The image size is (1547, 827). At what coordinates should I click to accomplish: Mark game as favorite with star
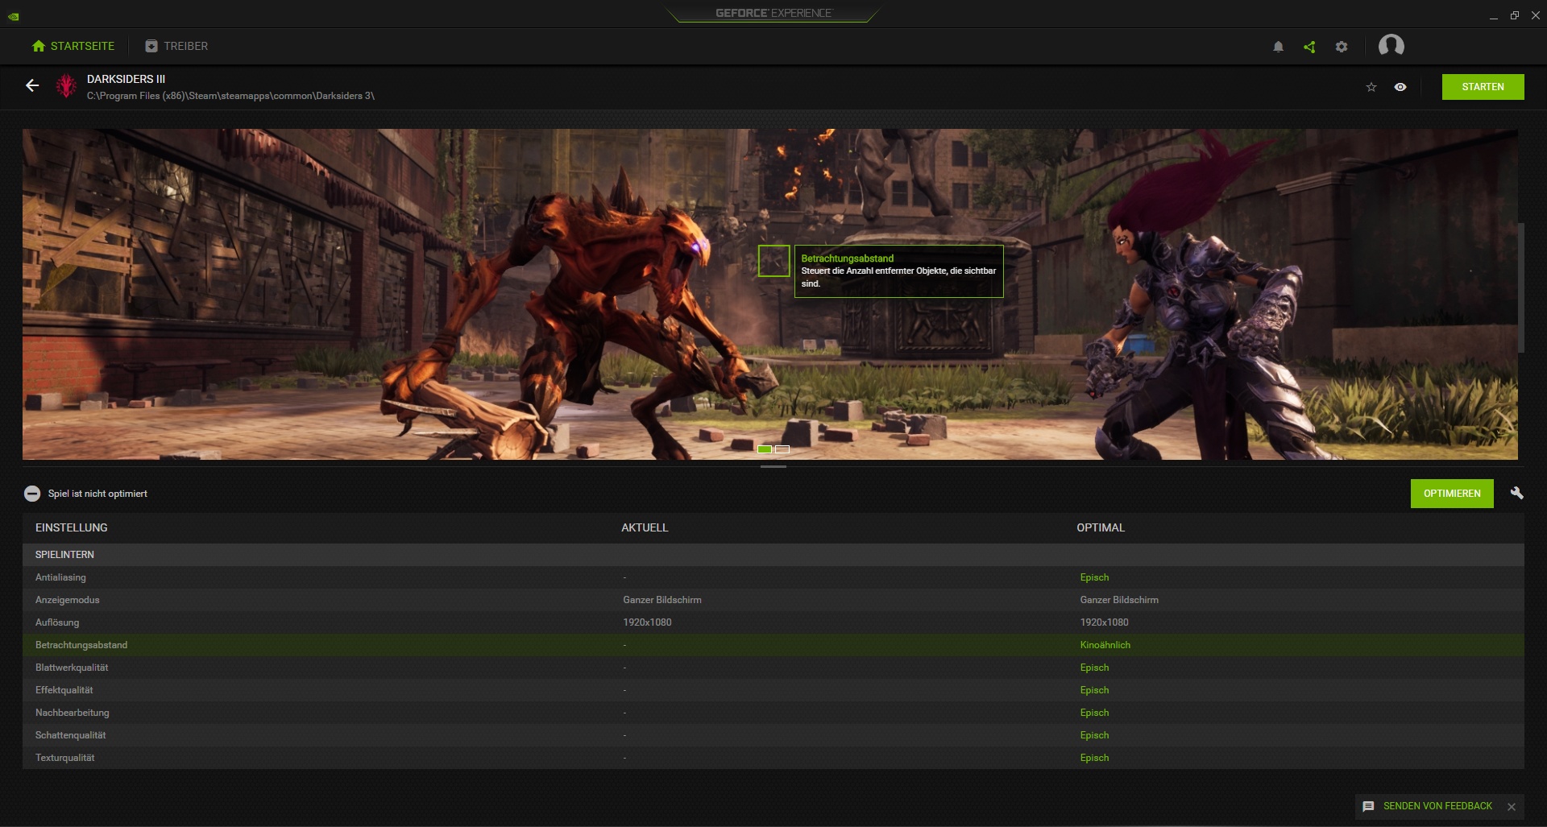point(1371,87)
